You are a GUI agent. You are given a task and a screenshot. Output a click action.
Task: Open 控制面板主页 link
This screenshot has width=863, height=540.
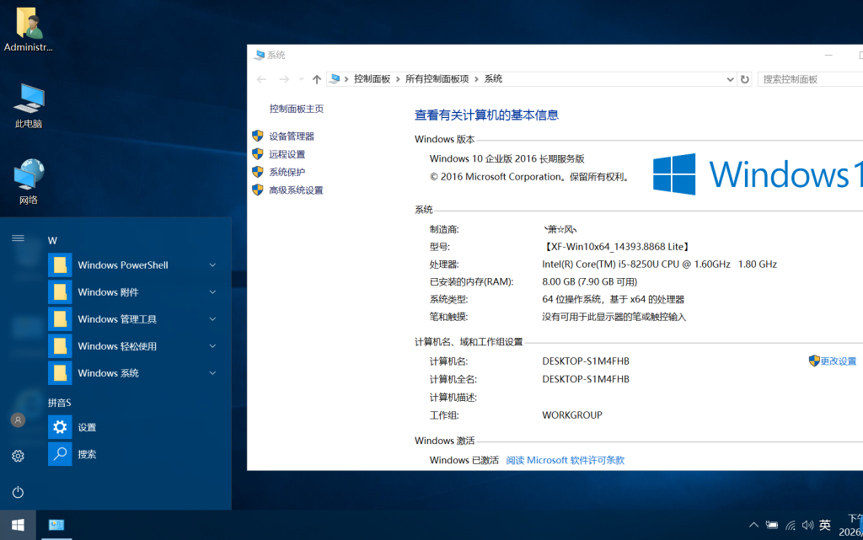pyautogui.click(x=296, y=109)
